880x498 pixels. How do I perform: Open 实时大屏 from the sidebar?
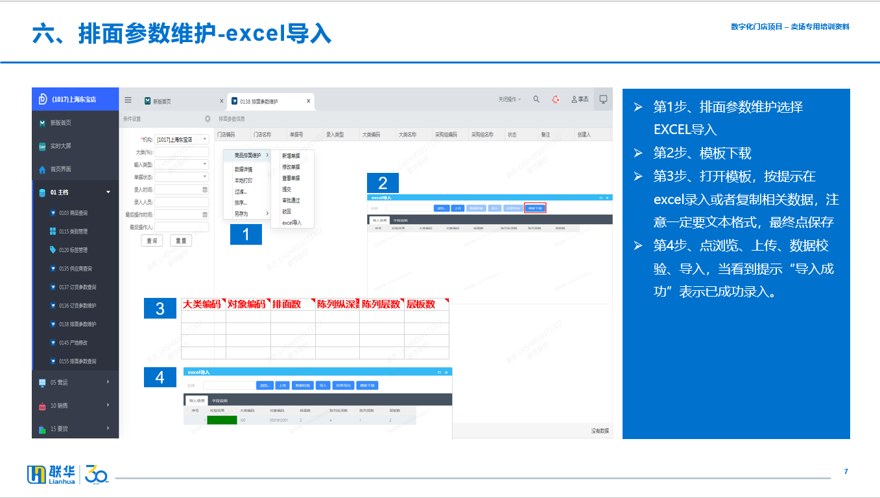60,146
